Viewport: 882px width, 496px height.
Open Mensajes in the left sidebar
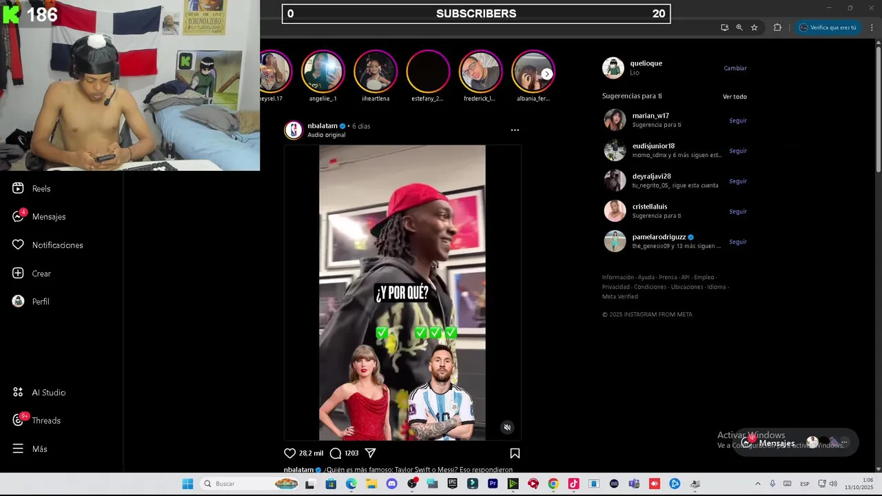click(39, 216)
